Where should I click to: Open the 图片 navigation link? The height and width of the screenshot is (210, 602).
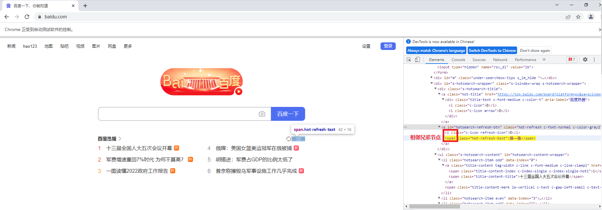tap(96, 46)
